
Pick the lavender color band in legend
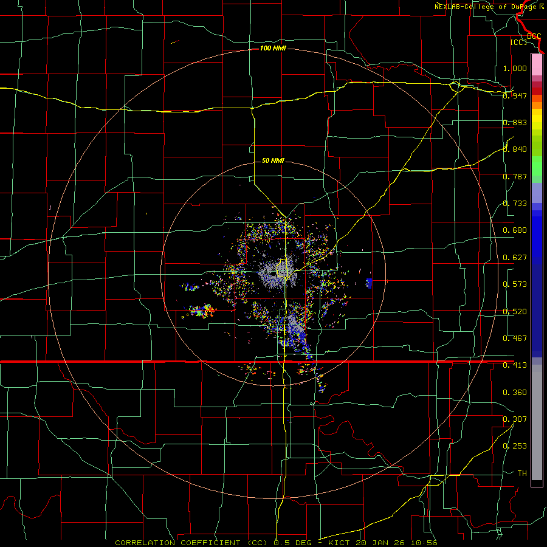tap(537, 193)
